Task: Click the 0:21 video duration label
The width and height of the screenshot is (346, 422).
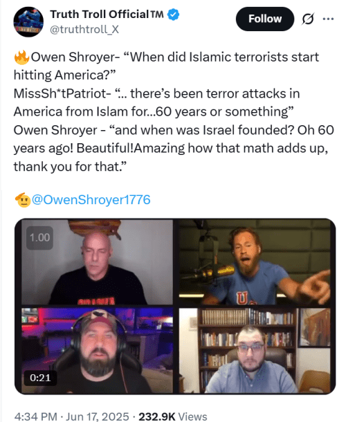Action: click(x=40, y=378)
